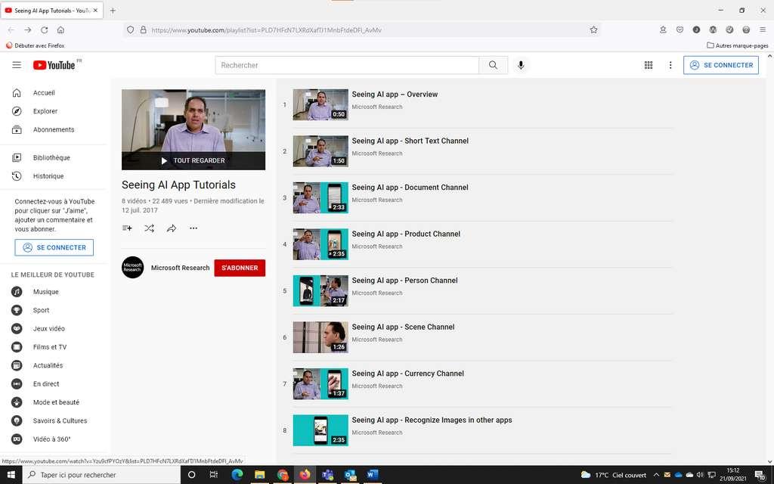This screenshot has height=484, width=774.
Task: Go to Firefox home page icon
Action: point(60,29)
